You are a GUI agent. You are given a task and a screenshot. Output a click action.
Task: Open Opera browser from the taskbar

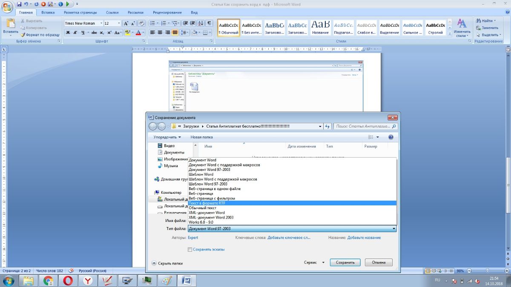68,280
